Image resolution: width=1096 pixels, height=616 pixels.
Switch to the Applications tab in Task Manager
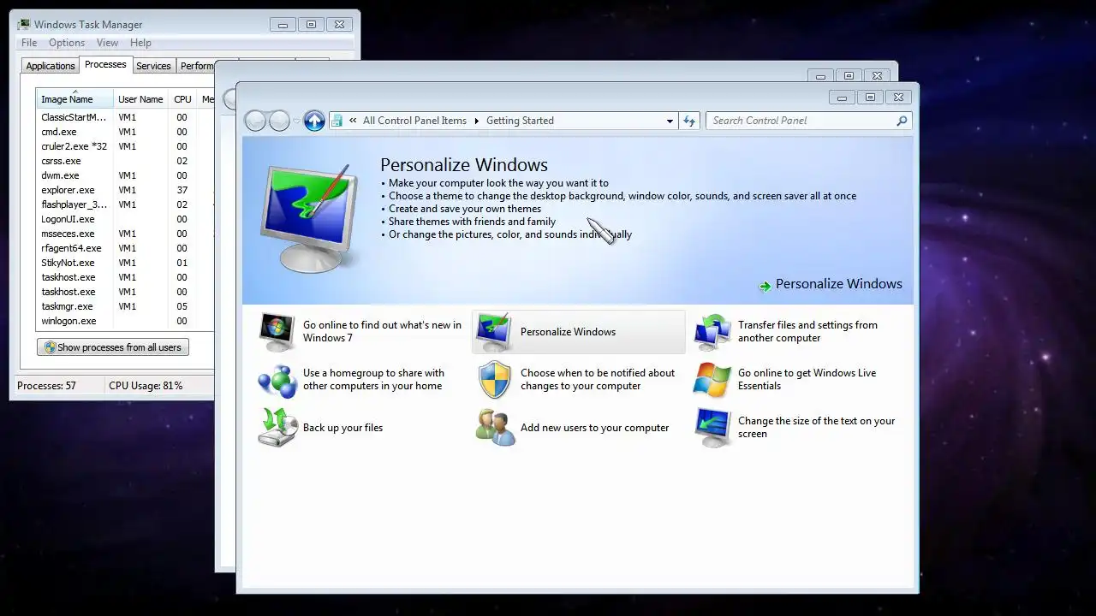[51, 66]
